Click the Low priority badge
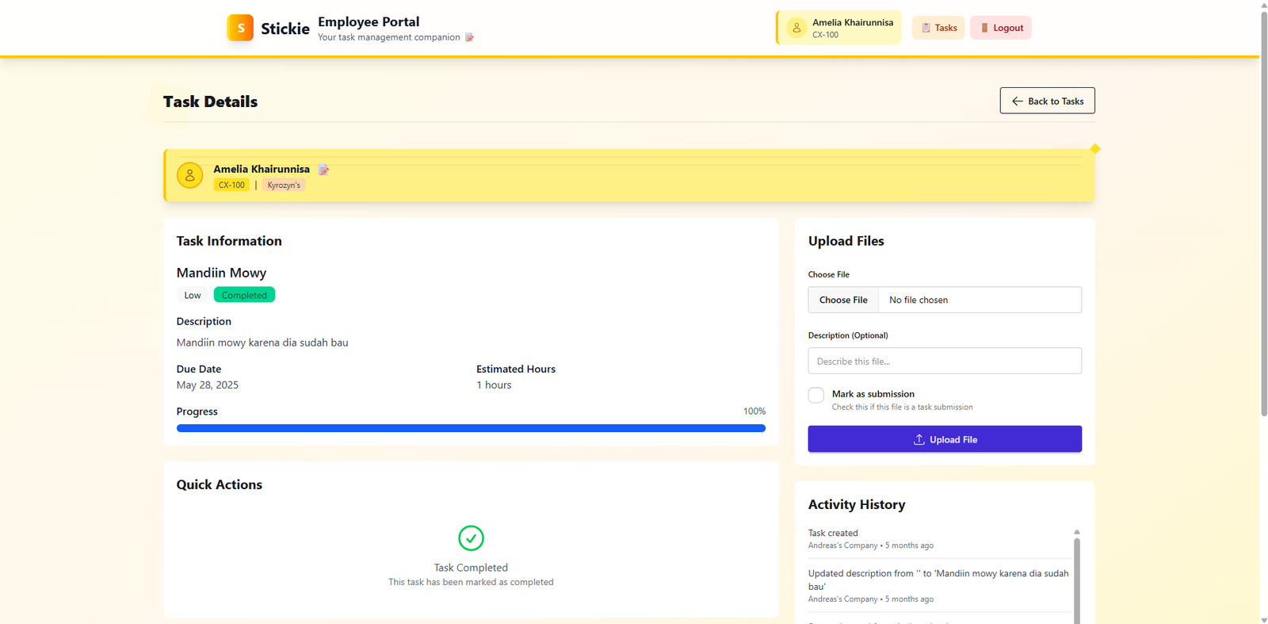The height and width of the screenshot is (624, 1268). (193, 295)
